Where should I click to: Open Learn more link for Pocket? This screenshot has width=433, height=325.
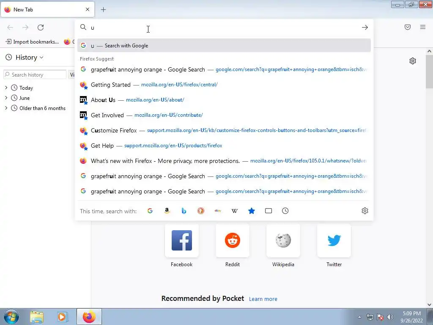coord(263,299)
